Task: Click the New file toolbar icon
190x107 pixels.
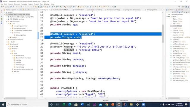Action: (x=2, y=7)
